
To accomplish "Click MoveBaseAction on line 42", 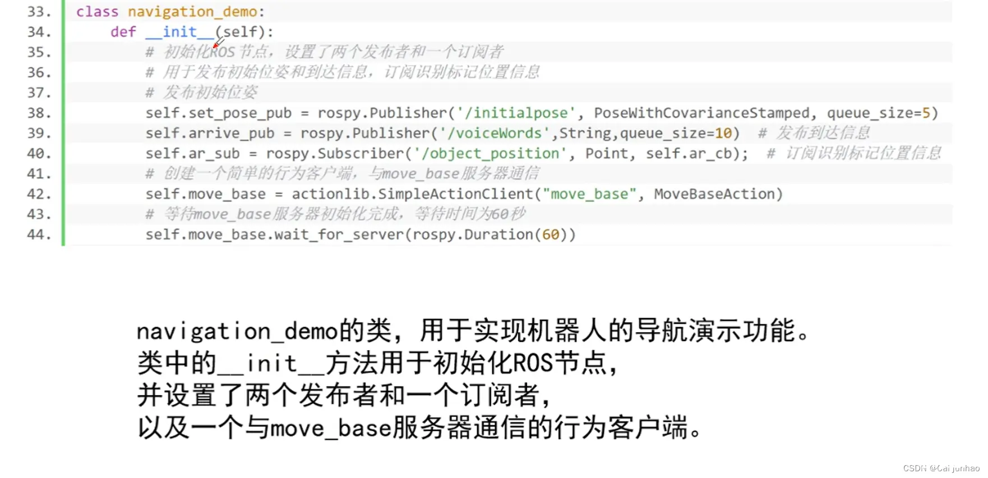I will [714, 194].
